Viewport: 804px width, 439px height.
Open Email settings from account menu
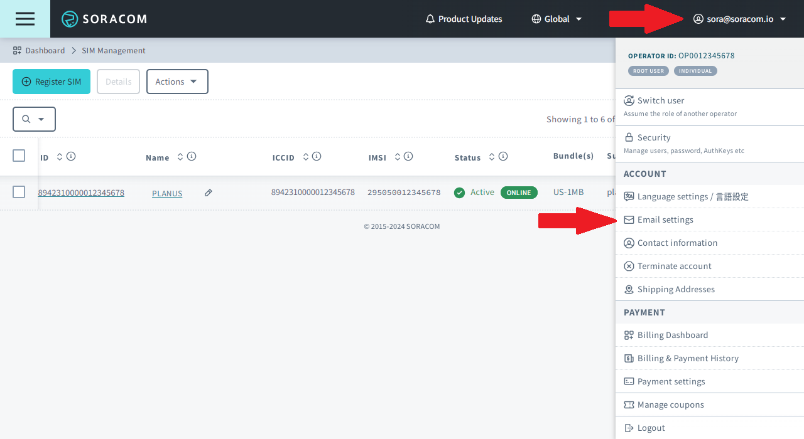(x=665, y=219)
